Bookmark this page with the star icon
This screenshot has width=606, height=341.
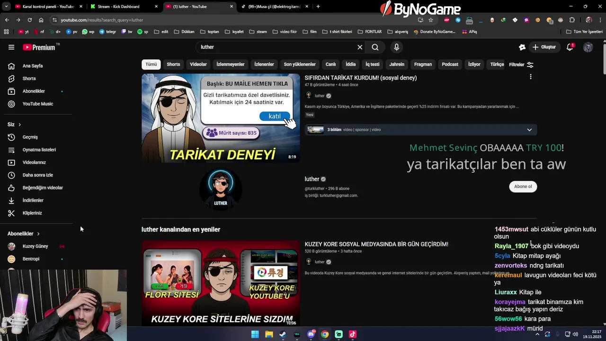click(431, 20)
